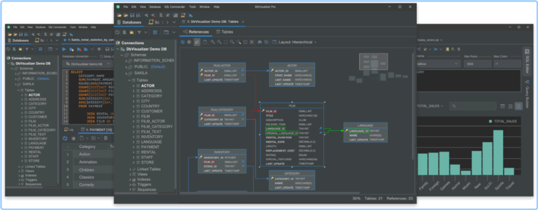Click the Query Builder side icon in right window

coord(527,81)
